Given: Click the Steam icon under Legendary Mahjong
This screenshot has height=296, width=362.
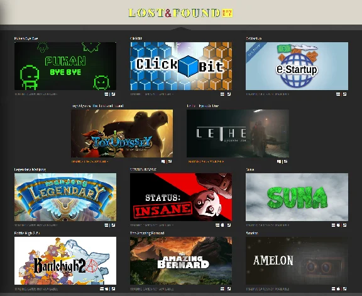Looking at the screenshot, I should coord(113,225).
